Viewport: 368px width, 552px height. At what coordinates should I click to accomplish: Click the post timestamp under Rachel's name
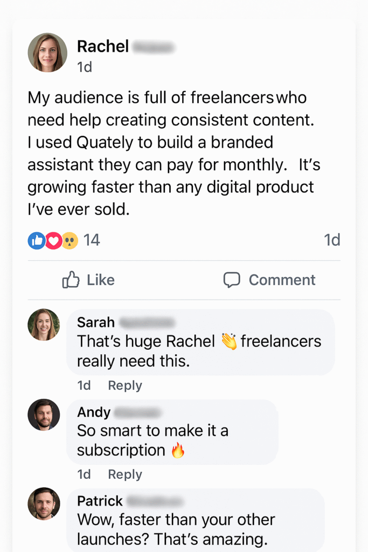[x=85, y=67]
